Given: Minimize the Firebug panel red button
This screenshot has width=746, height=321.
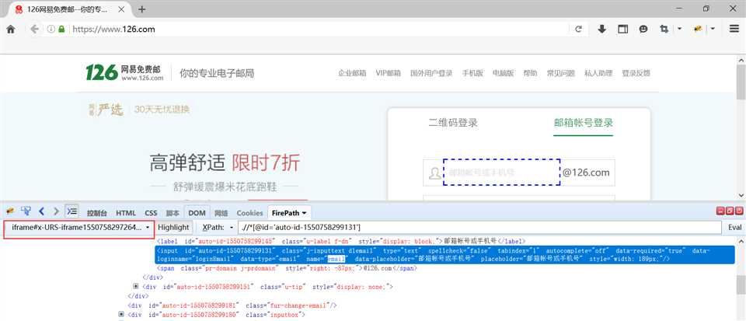Looking at the screenshot, I should coord(721,211).
